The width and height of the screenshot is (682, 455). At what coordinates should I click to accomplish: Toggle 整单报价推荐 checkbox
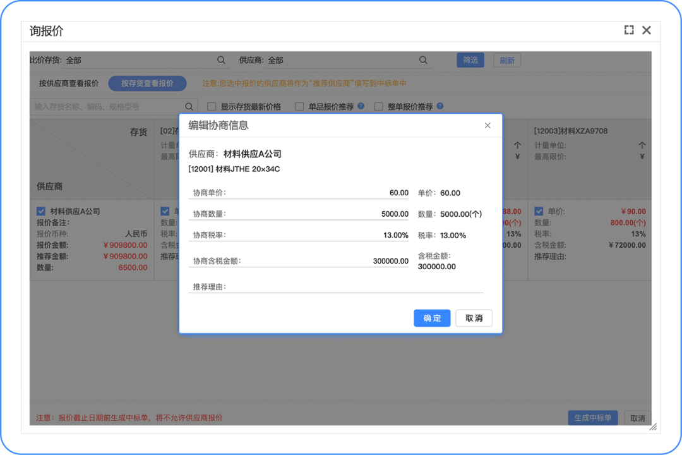pos(379,107)
